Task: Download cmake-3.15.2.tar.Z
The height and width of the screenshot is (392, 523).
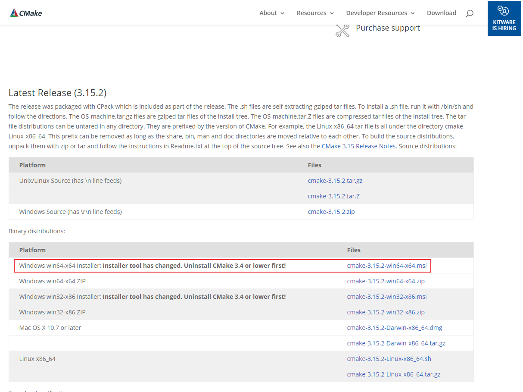Action: (334, 196)
